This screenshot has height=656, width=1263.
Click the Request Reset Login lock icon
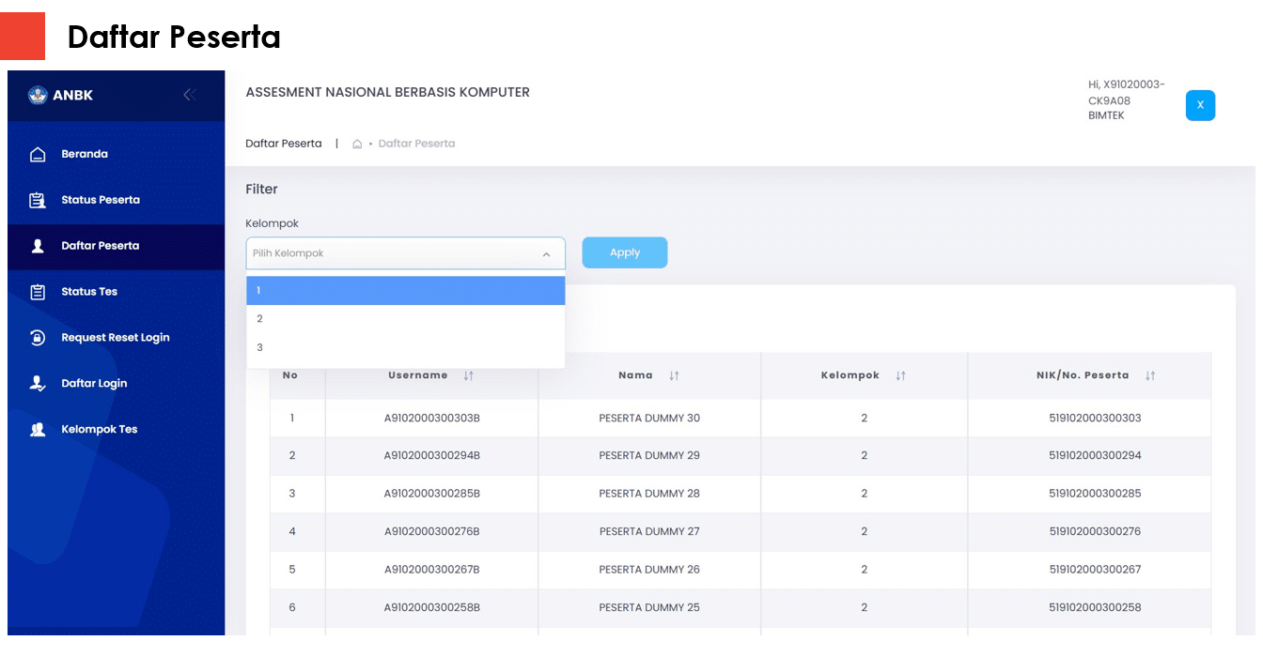coord(38,338)
